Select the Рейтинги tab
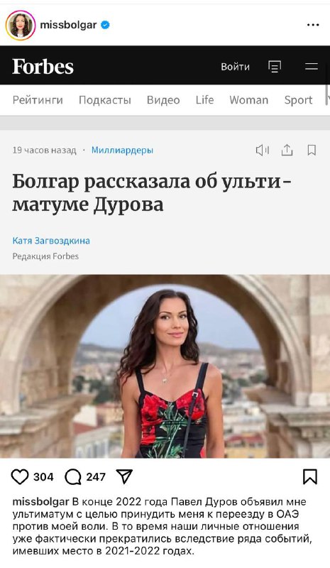 click(x=38, y=100)
